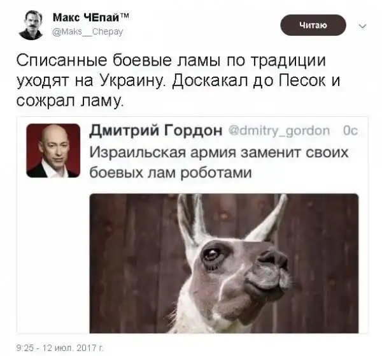
Task: Click the 9:25 - 12 июл. 2017 timestamp
Action: click(x=60, y=348)
